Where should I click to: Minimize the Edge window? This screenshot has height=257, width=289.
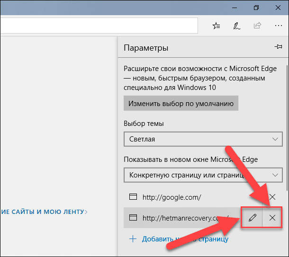(x=235, y=8)
